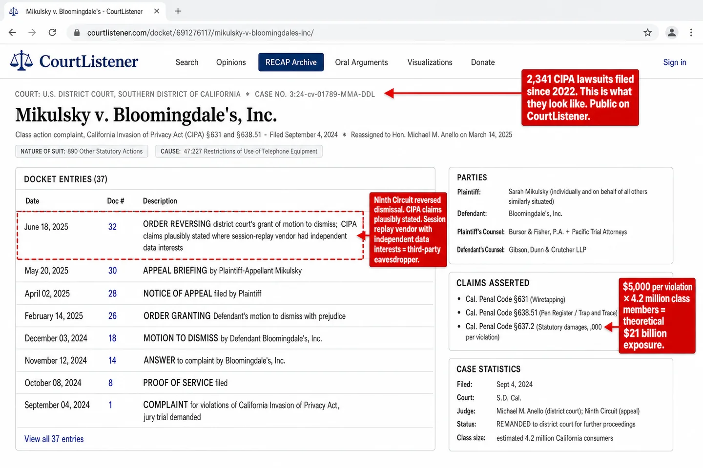Open docket document number 1

click(x=110, y=405)
